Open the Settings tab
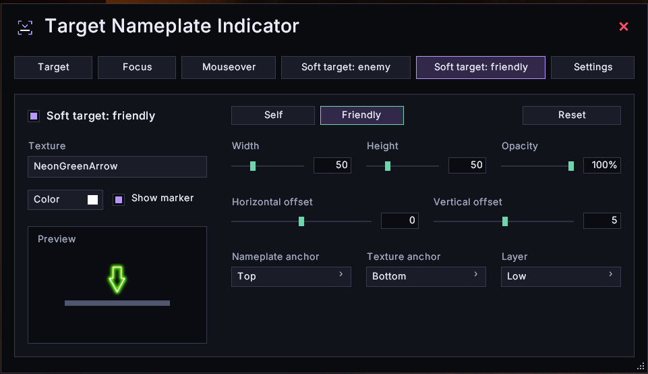Image resolution: width=648 pixels, height=374 pixels. coord(593,68)
